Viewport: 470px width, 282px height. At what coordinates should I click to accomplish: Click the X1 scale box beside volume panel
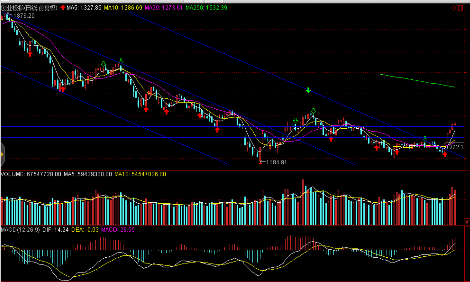tap(467, 222)
